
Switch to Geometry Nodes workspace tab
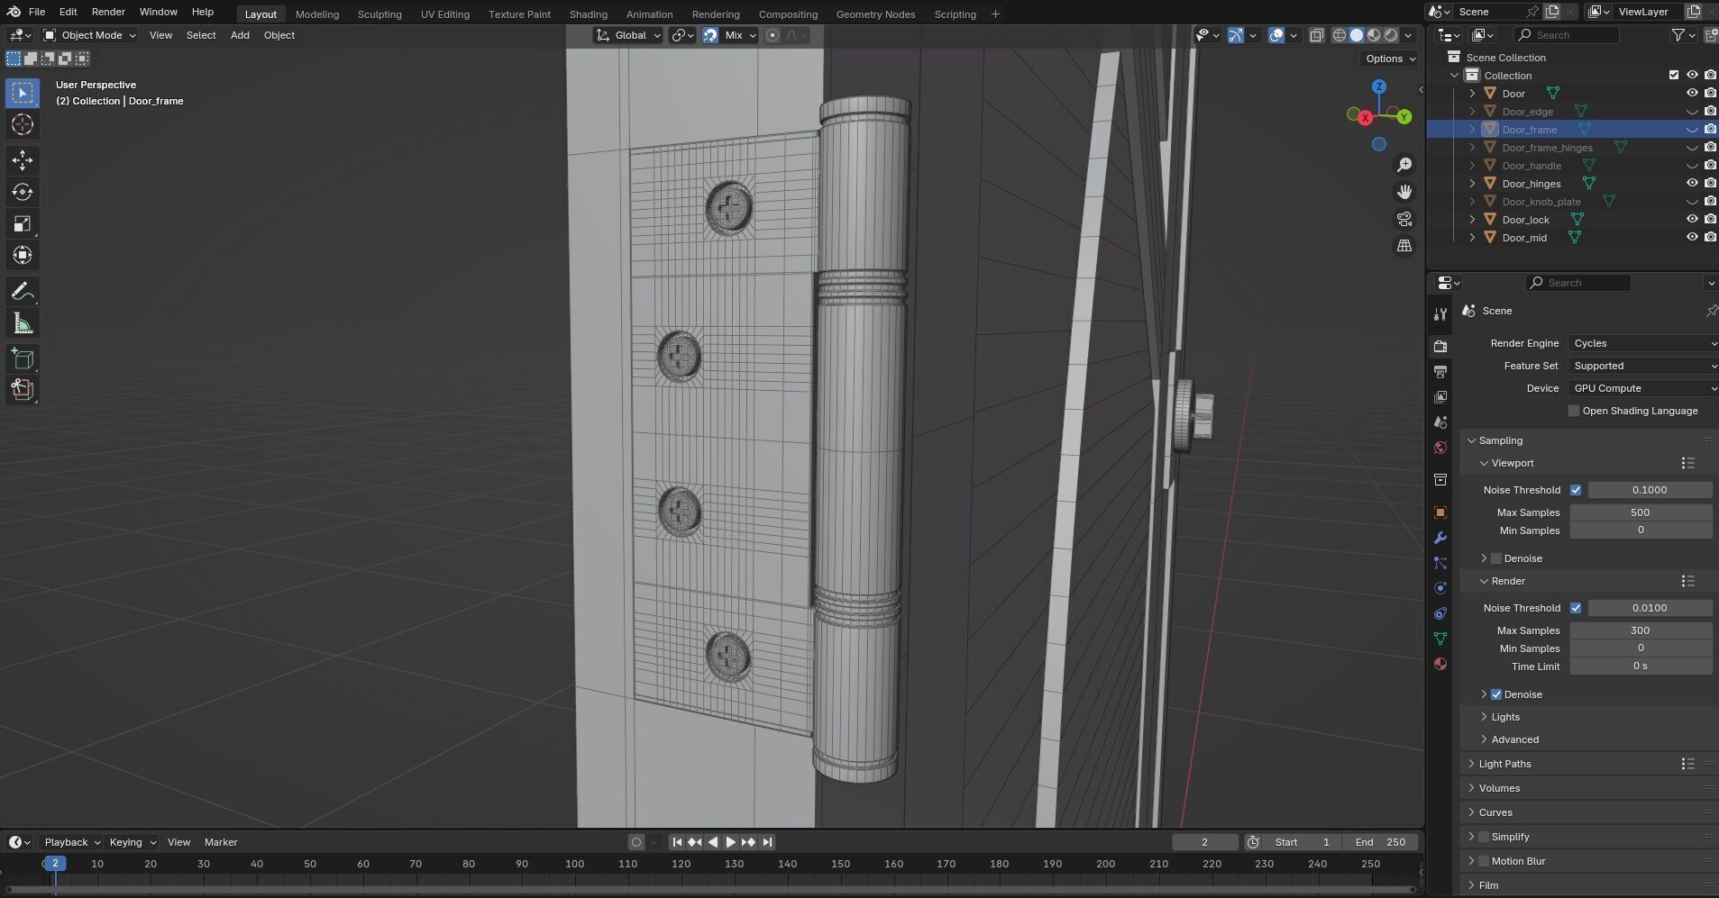coord(875,14)
